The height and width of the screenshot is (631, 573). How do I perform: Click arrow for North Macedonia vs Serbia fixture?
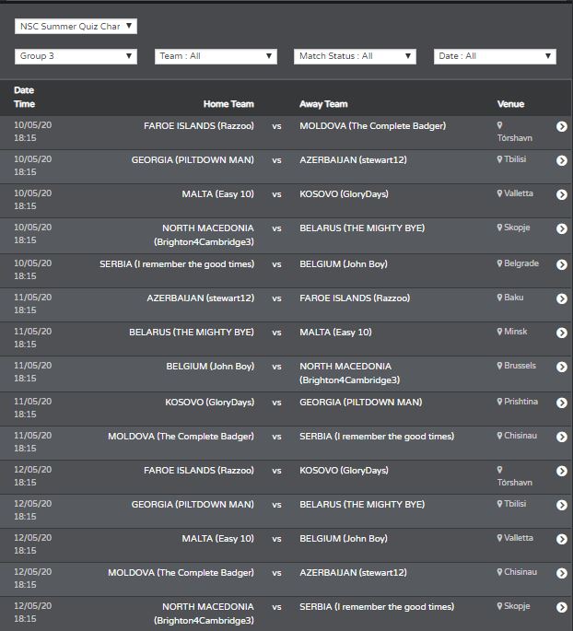click(x=562, y=607)
